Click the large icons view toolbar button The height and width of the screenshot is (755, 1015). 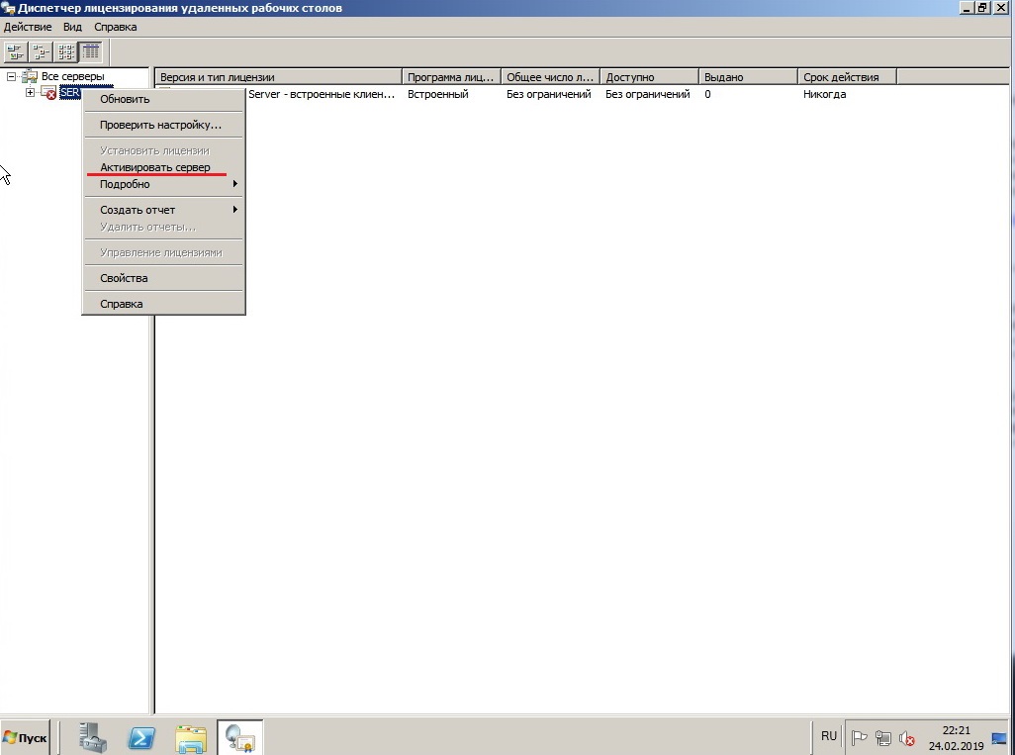coord(16,51)
